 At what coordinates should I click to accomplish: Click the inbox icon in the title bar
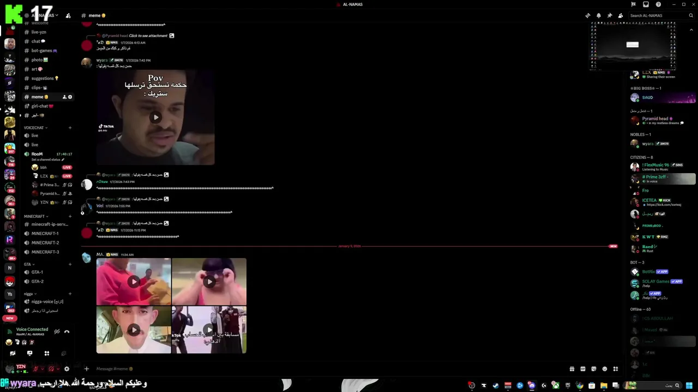click(x=646, y=4)
